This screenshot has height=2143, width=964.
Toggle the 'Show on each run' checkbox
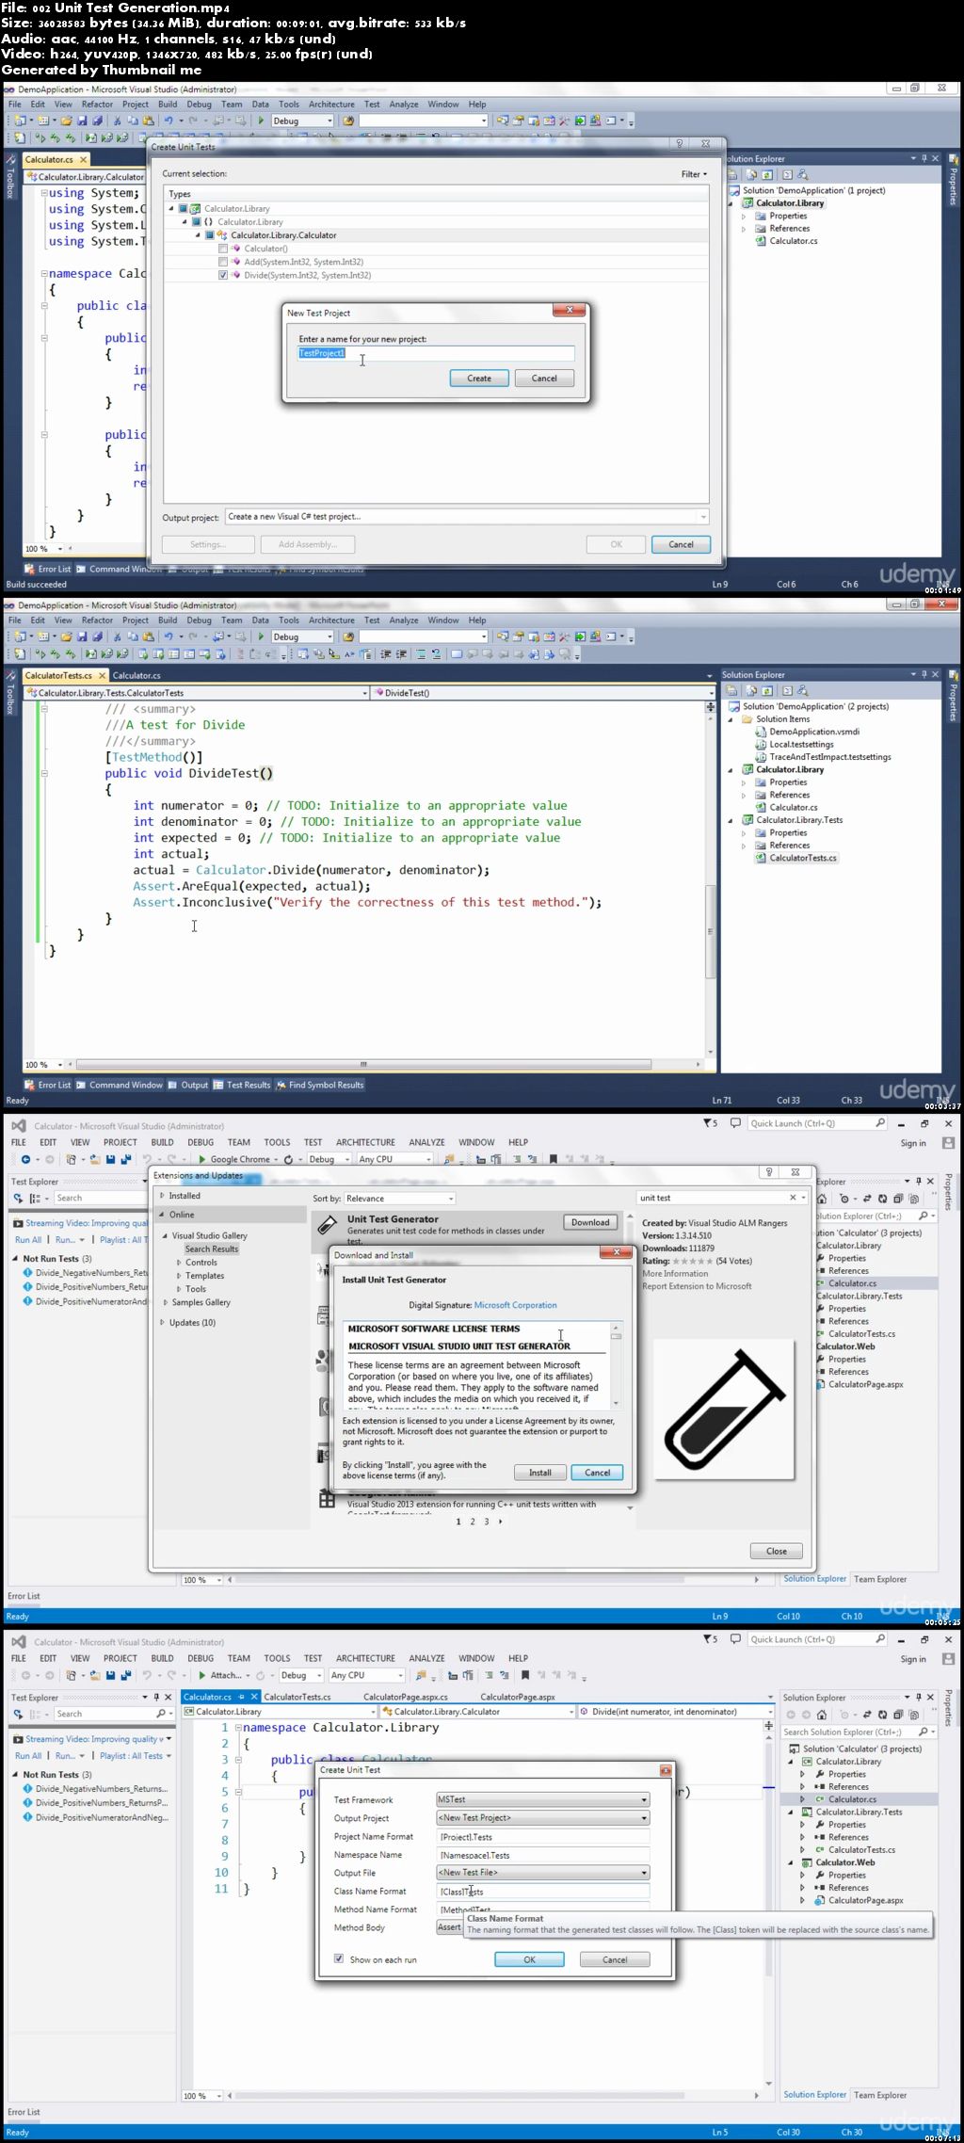tap(339, 1958)
